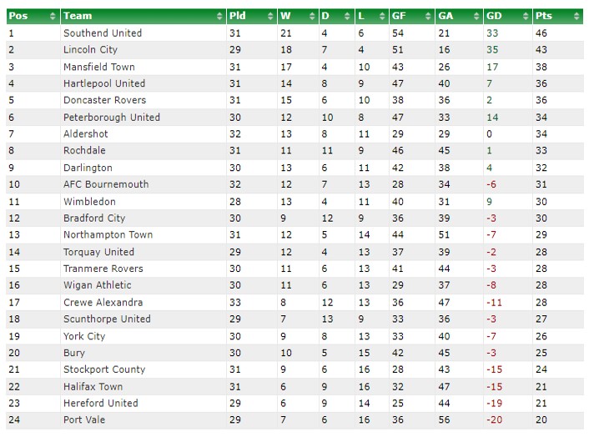Click the Team column header label
The height and width of the screenshot is (437, 589).
[78, 16]
